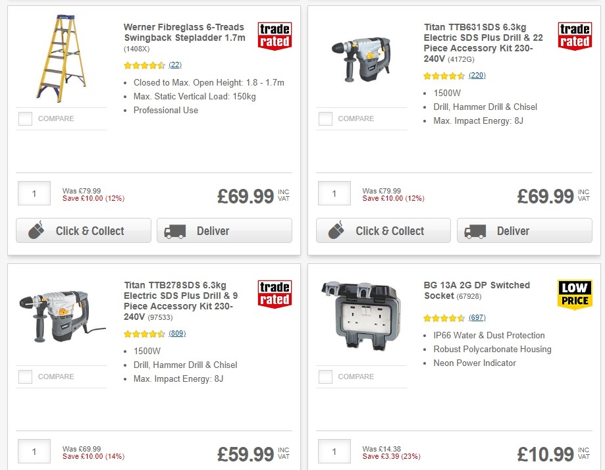Enable compare for the Werner stepladder
The image size is (605, 470).
point(25,118)
